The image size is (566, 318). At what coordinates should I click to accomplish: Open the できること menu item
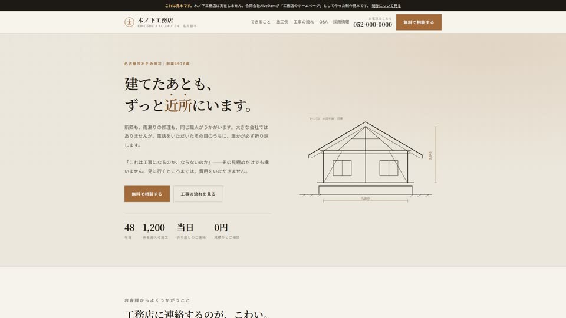pyautogui.click(x=260, y=22)
